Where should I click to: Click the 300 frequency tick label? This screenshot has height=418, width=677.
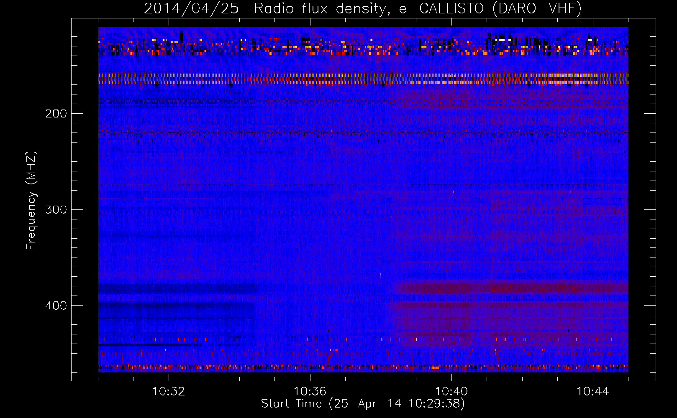56,209
